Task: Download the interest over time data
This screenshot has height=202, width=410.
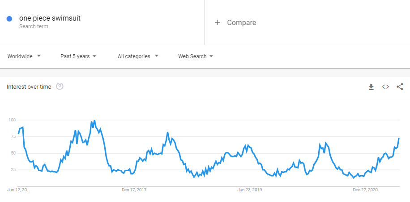Action: pos(371,86)
